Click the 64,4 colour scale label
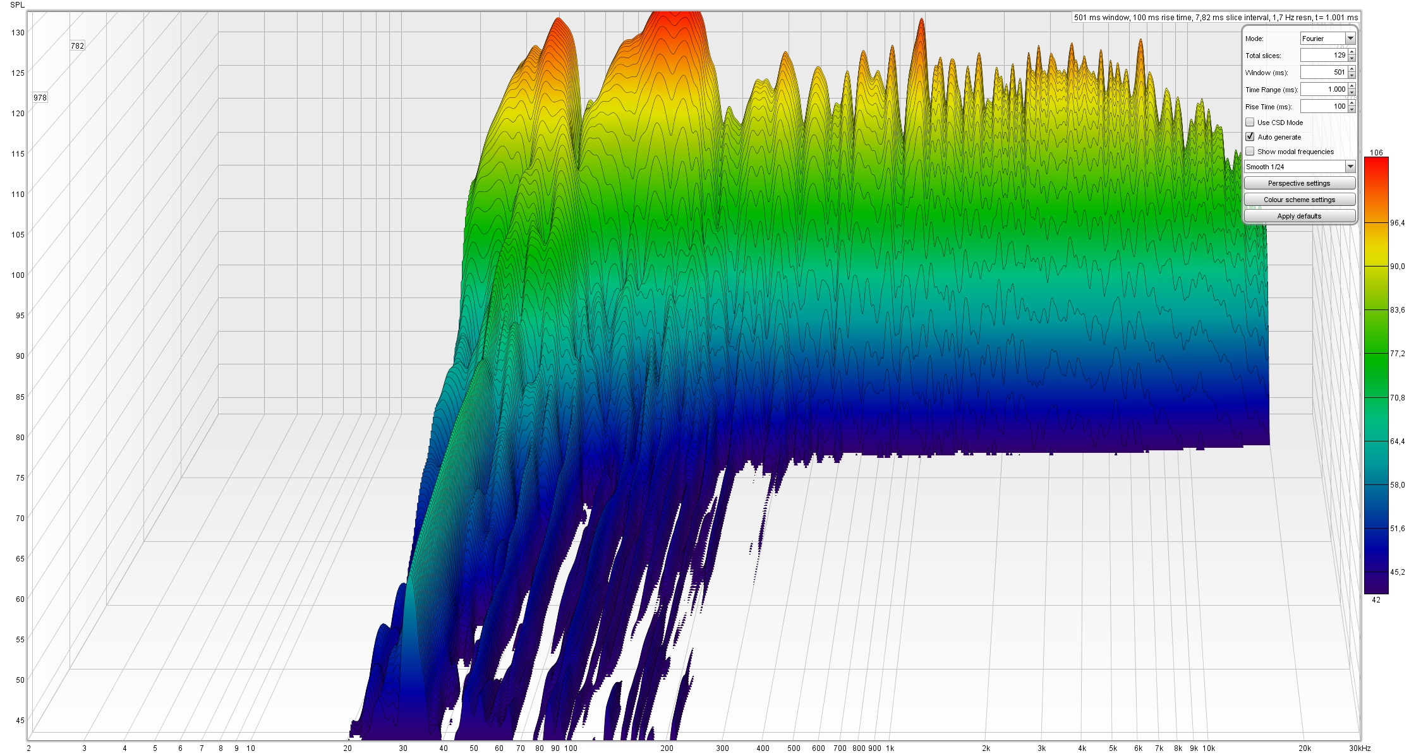Viewport: 1409px width, 756px height. tap(1397, 441)
